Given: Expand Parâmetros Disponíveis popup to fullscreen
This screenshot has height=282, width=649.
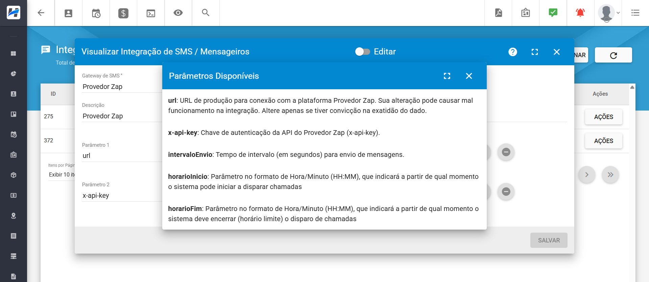Looking at the screenshot, I should point(447,76).
